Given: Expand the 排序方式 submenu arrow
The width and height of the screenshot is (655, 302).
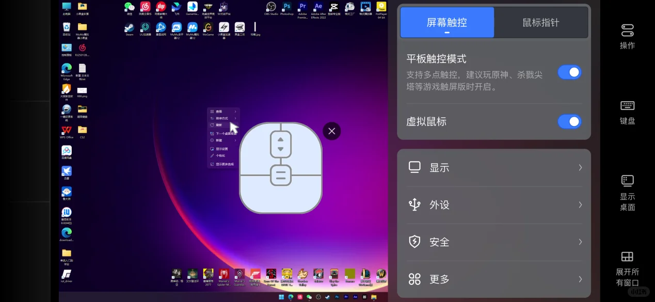Looking at the screenshot, I should click(235, 117).
